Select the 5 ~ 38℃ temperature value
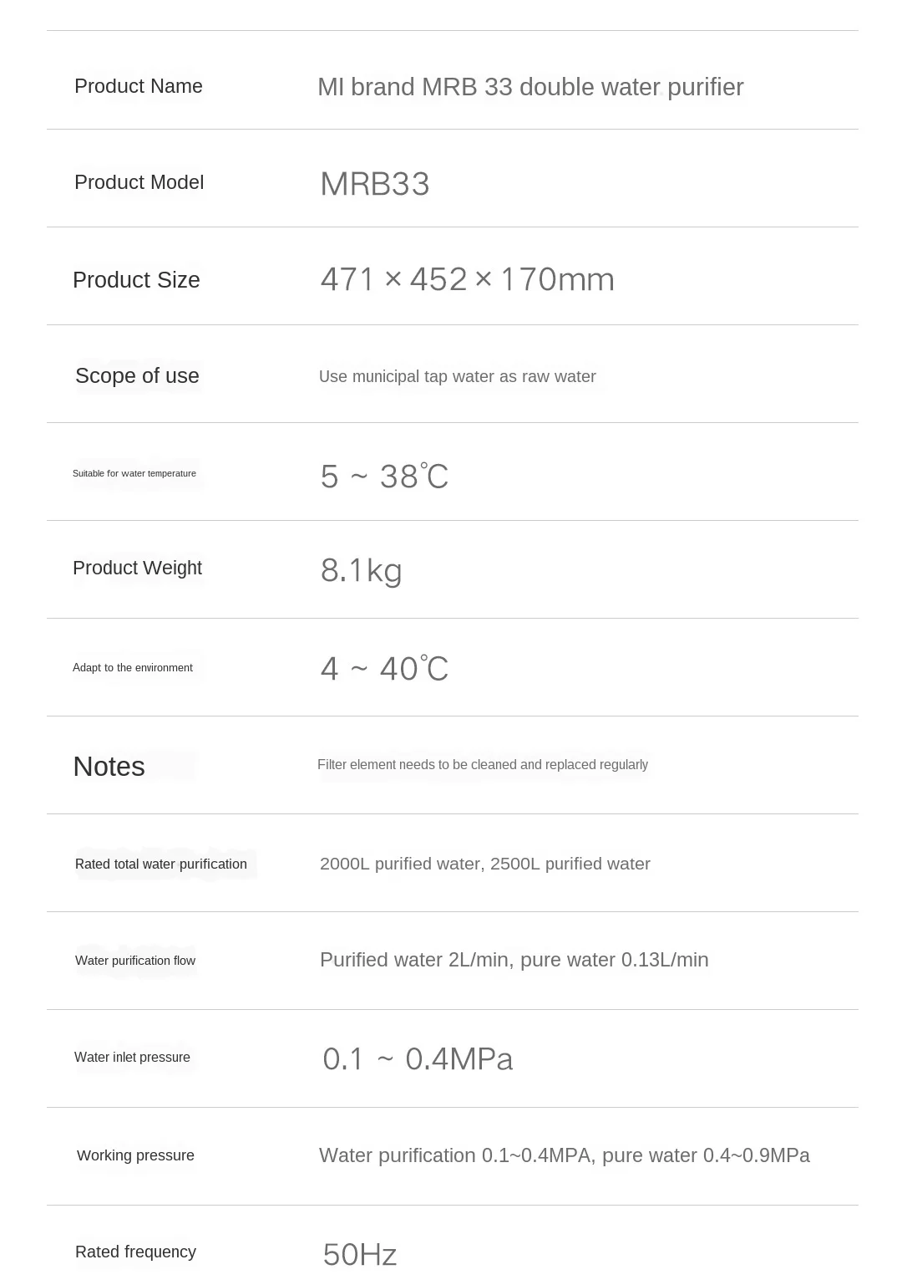902x1285 pixels. click(x=385, y=477)
